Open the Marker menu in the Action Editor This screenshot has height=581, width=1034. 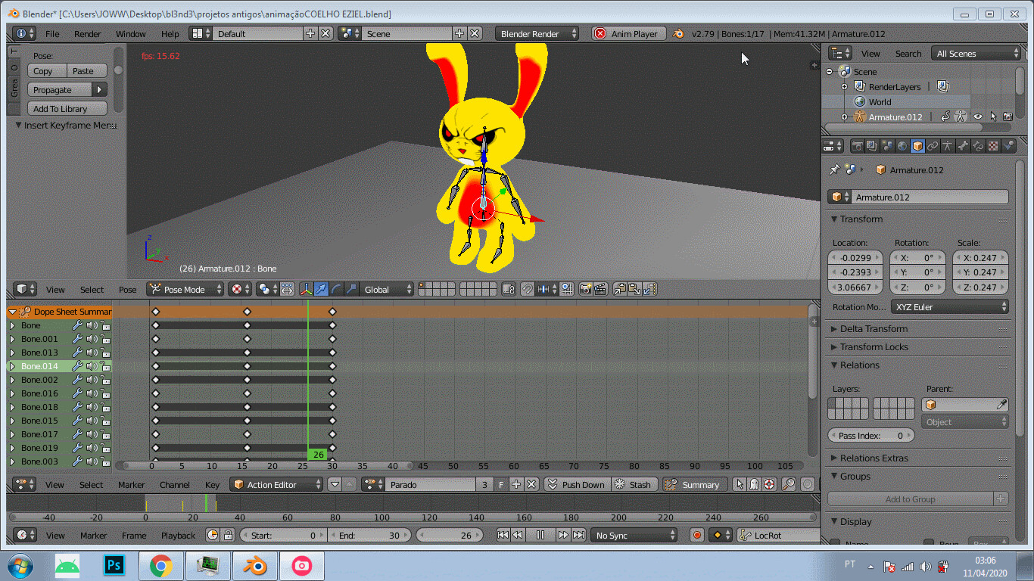pos(131,485)
